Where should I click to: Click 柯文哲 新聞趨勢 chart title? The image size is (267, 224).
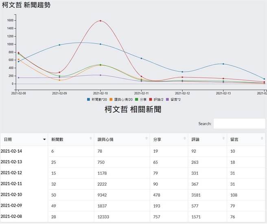point(26,5)
